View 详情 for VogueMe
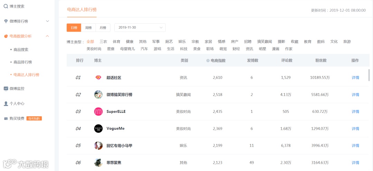The width and height of the screenshot is (373, 171). click(x=355, y=129)
